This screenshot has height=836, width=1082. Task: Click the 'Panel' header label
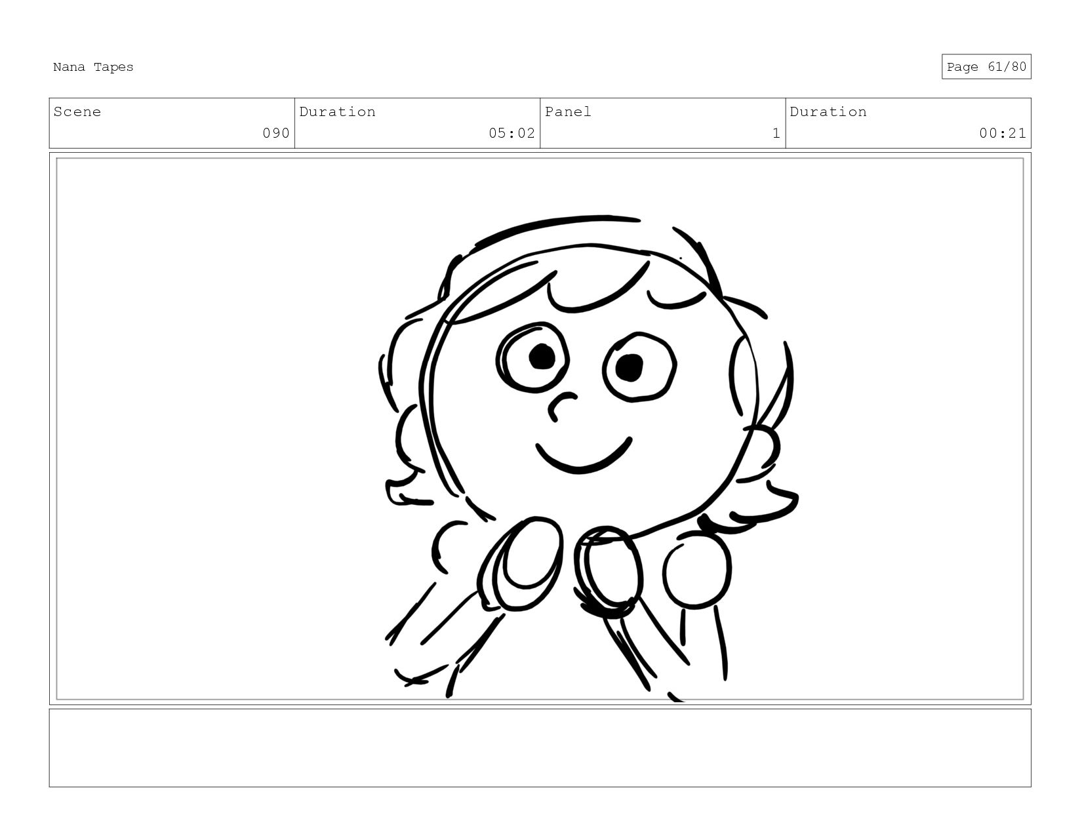568,112
